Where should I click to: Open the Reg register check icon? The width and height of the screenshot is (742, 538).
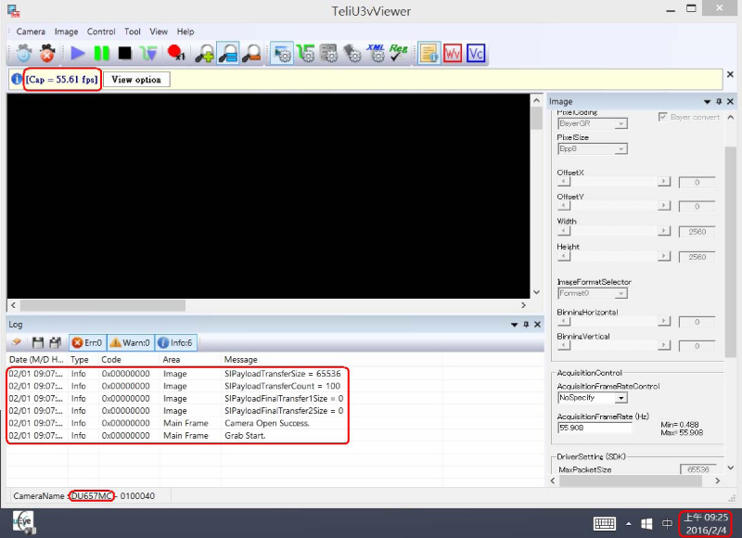coord(399,54)
